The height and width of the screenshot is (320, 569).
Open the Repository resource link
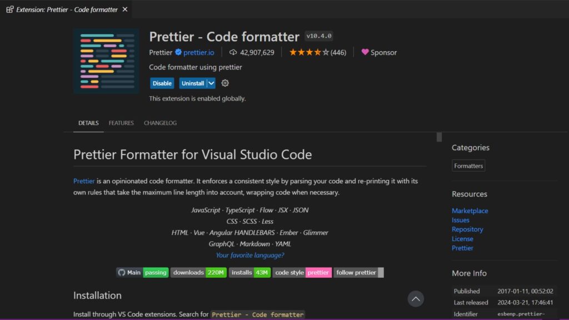click(x=467, y=229)
